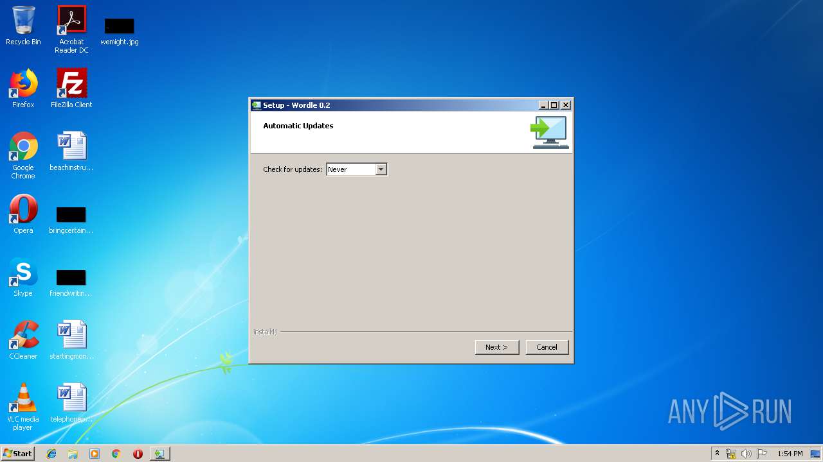Open the Action Center flag icon
The image size is (823, 462).
[762, 454]
